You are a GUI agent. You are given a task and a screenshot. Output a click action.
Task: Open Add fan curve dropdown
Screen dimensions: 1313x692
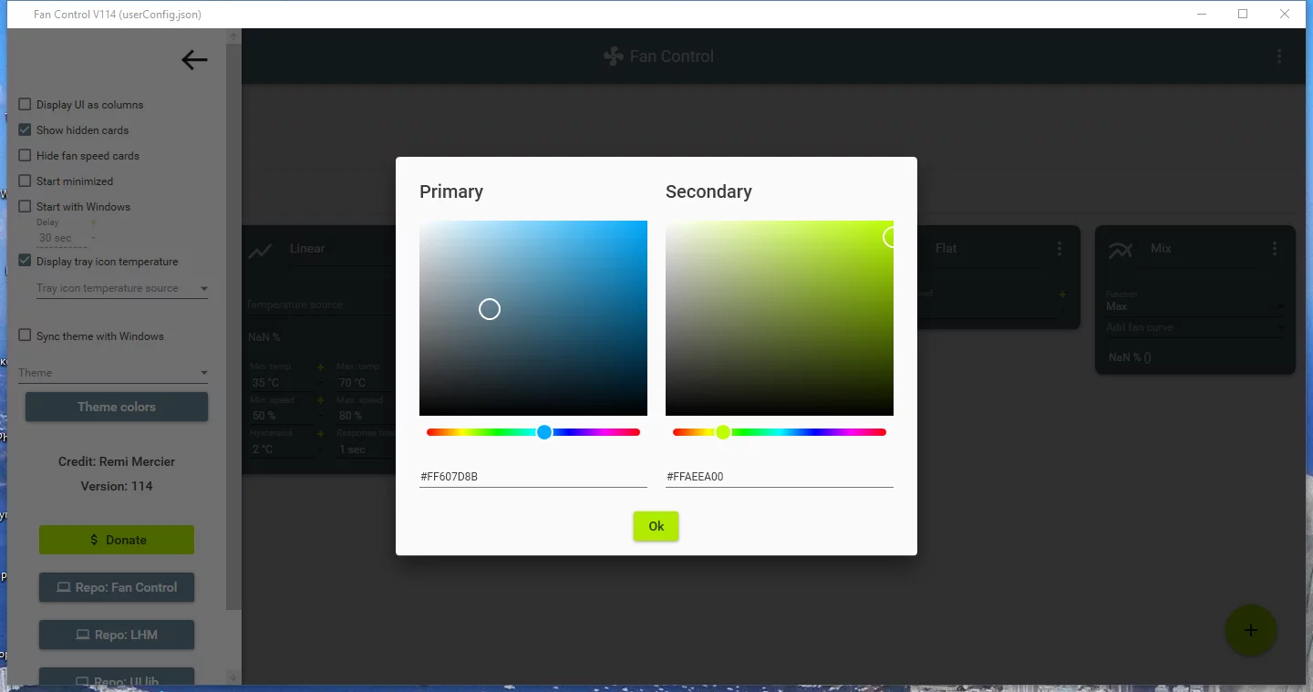[1196, 327]
